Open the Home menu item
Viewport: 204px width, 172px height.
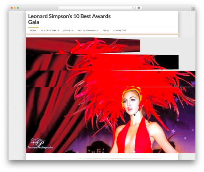click(x=33, y=30)
